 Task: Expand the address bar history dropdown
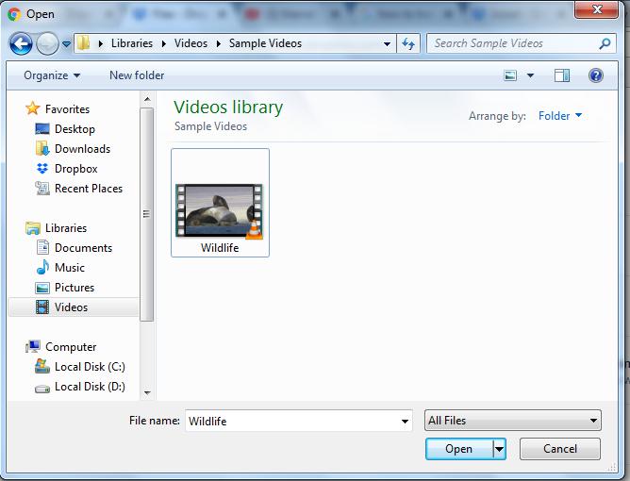click(x=387, y=43)
